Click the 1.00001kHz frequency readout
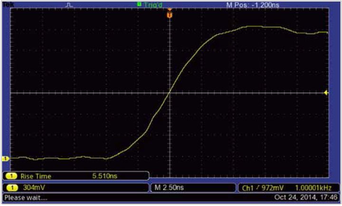The height and width of the screenshot is (206, 342). 313,188
